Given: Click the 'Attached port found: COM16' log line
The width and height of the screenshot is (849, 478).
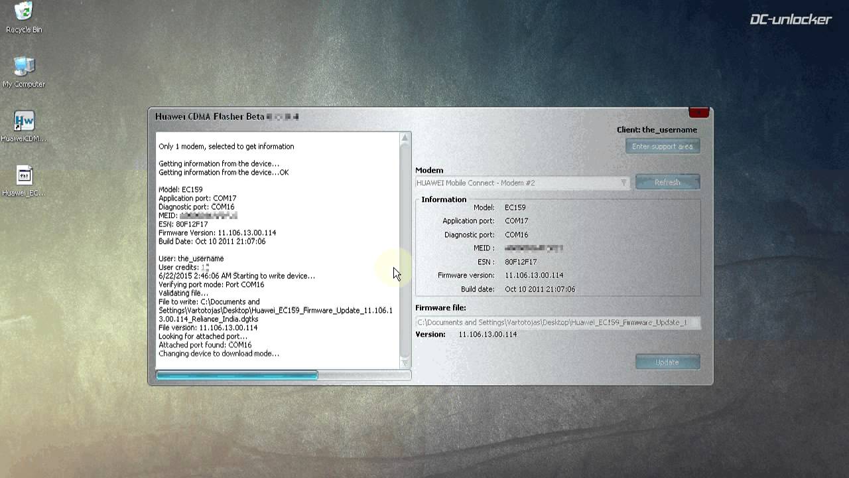Looking at the screenshot, I should pyautogui.click(x=205, y=345).
